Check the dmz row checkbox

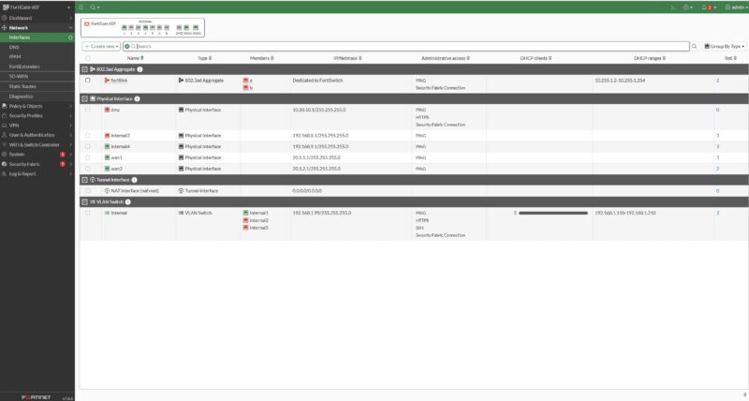point(87,110)
